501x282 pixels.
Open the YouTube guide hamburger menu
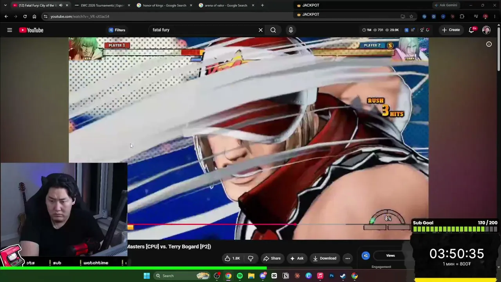(9, 30)
